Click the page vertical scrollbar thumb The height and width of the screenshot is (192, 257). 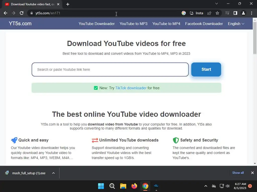coord(255,37)
